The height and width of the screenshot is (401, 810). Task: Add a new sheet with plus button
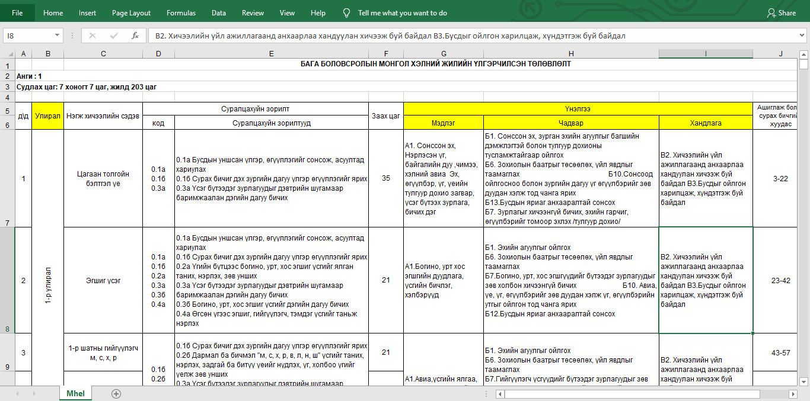(116, 394)
